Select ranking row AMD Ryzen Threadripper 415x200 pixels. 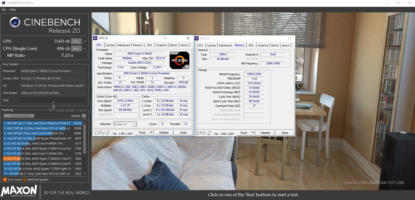tap(43, 138)
